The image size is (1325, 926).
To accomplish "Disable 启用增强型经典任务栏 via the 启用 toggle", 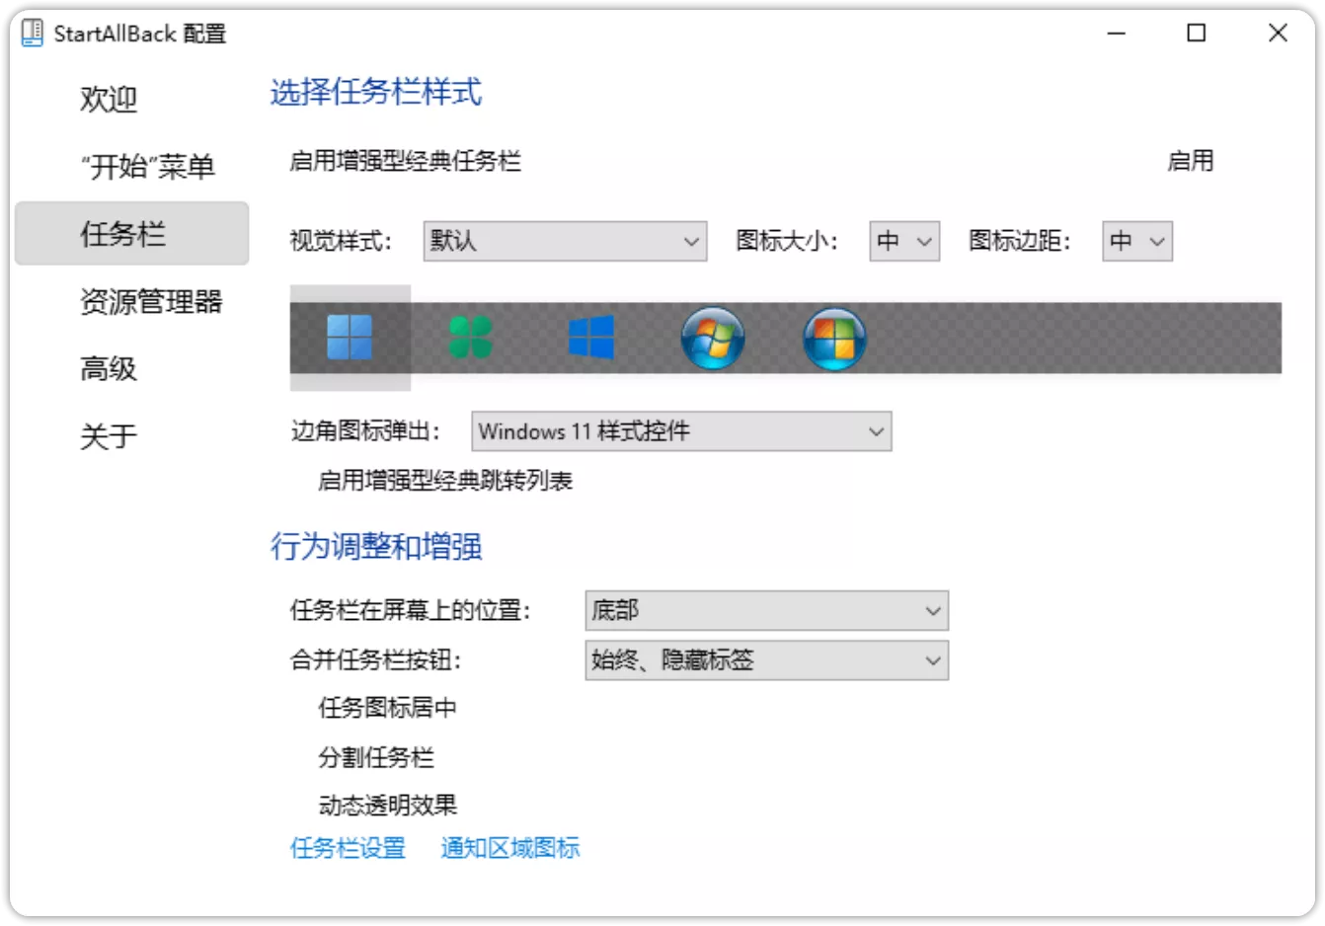I will pos(1192,161).
